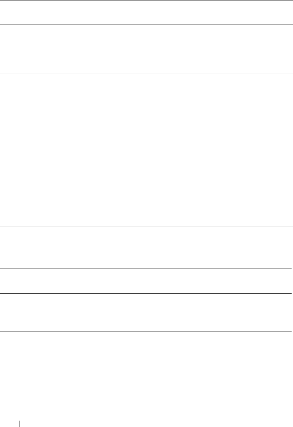The width and height of the screenshot is (293, 427).
Task: Click the right end of the fourth black line
Action: 290,269
